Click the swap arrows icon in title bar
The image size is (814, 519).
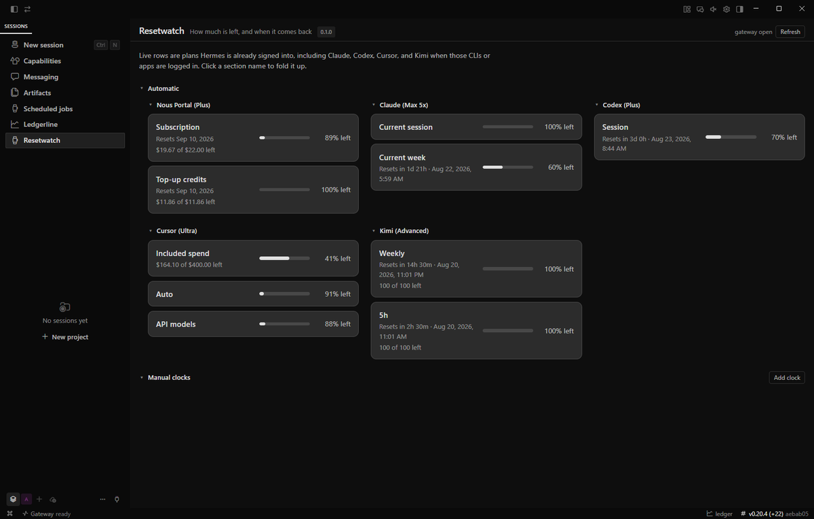coord(27,9)
